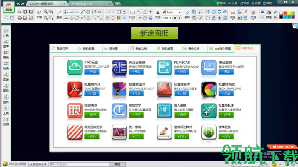The width and height of the screenshot is (298, 167).
Task: Select the rectangle drawing tool icon
Action: pos(94,12)
